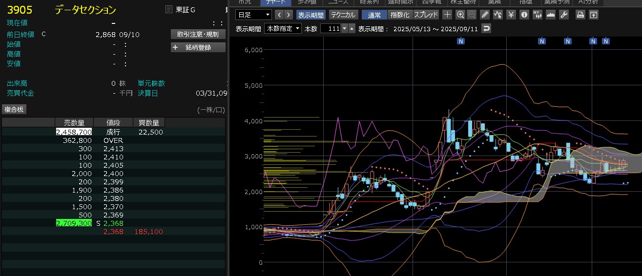This screenshot has height=276, width=642.
Task: Zoom in on the chart
Action: 460,15
